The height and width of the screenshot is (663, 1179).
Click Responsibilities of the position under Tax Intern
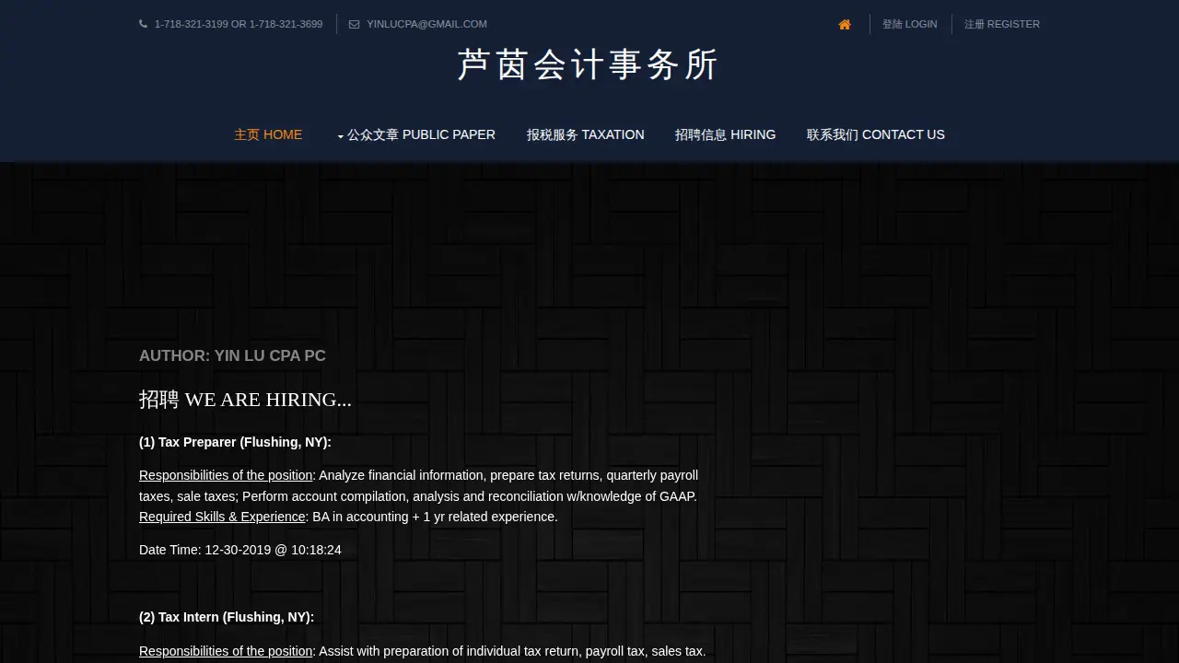point(226,651)
